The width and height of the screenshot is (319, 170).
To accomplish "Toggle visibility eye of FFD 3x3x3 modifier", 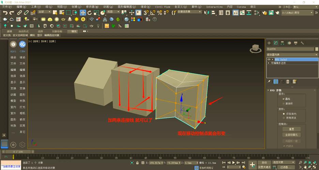I will (x=269, y=60).
